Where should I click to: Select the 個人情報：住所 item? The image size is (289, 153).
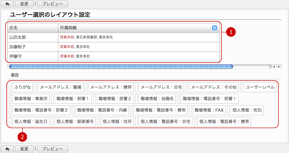click(x=115, y=122)
